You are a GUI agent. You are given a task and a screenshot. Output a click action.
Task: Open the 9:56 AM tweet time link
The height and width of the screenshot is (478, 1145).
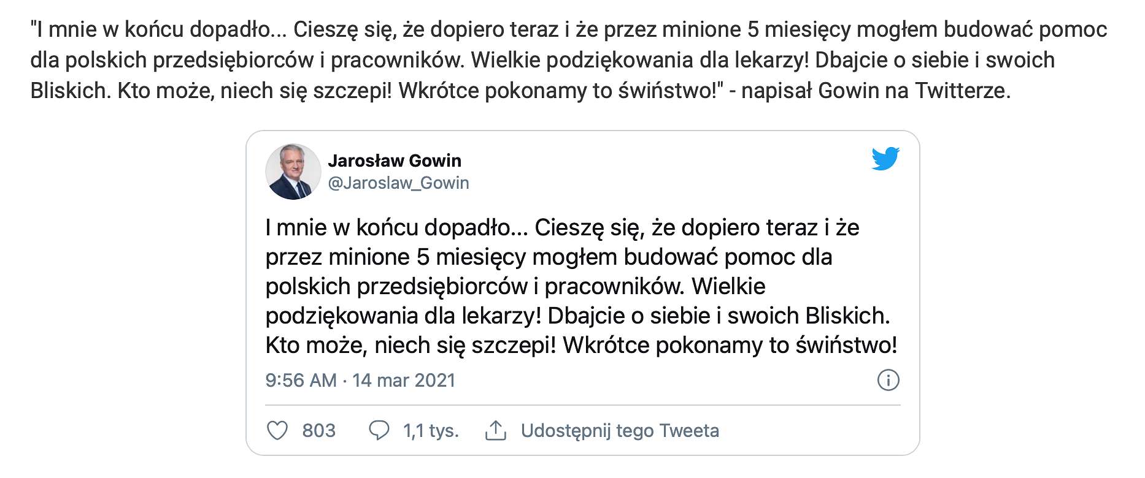click(x=301, y=380)
